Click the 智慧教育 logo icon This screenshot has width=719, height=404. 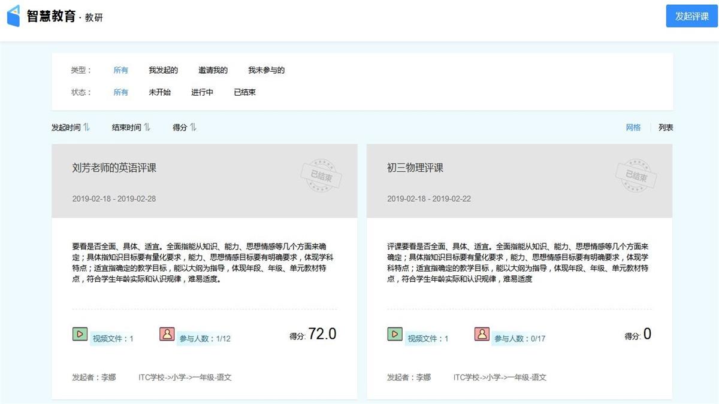[13, 16]
